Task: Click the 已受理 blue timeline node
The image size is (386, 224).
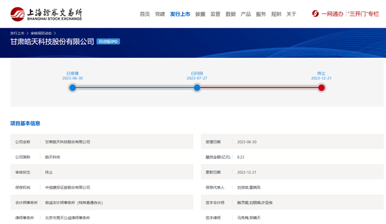Action: pos(73,88)
